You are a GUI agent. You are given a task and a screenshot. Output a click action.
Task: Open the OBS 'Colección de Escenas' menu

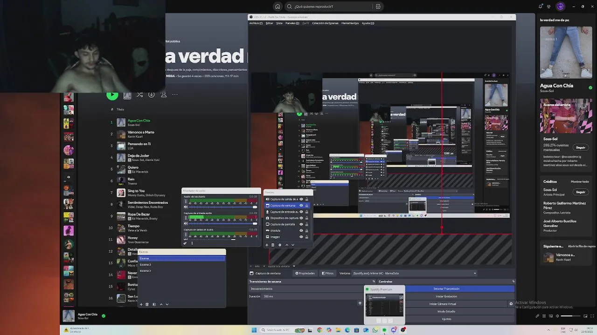[x=325, y=23]
